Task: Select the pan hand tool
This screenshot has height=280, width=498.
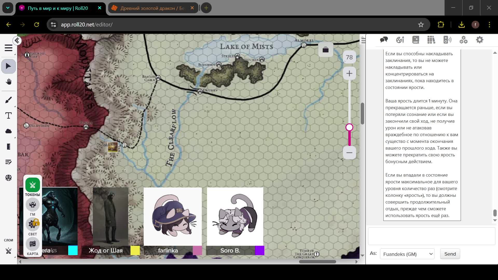Action: pos(9,82)
